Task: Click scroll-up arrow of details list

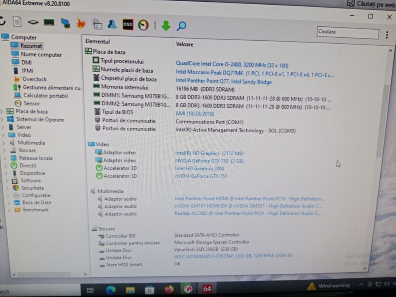Action: coord(390,51)
